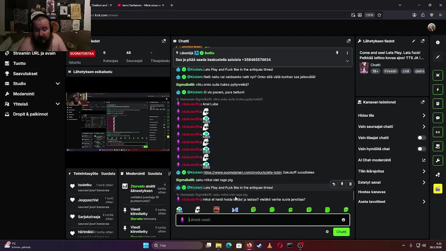446x251 pixels.
Task: Click the 18+ tag chip
Action: click(x=375, y=71)
